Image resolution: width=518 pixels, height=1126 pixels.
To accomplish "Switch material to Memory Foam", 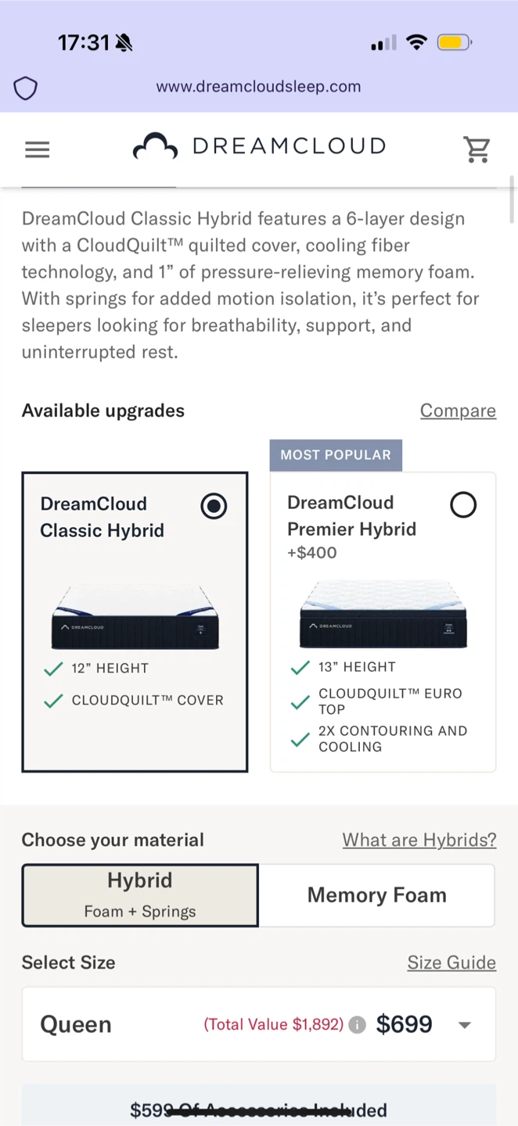I will [x=376, y=895].
